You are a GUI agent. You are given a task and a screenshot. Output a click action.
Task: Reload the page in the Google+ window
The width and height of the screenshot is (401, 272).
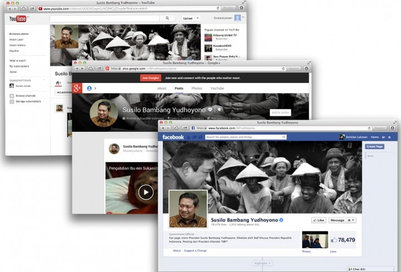click(x=283, y=68)
